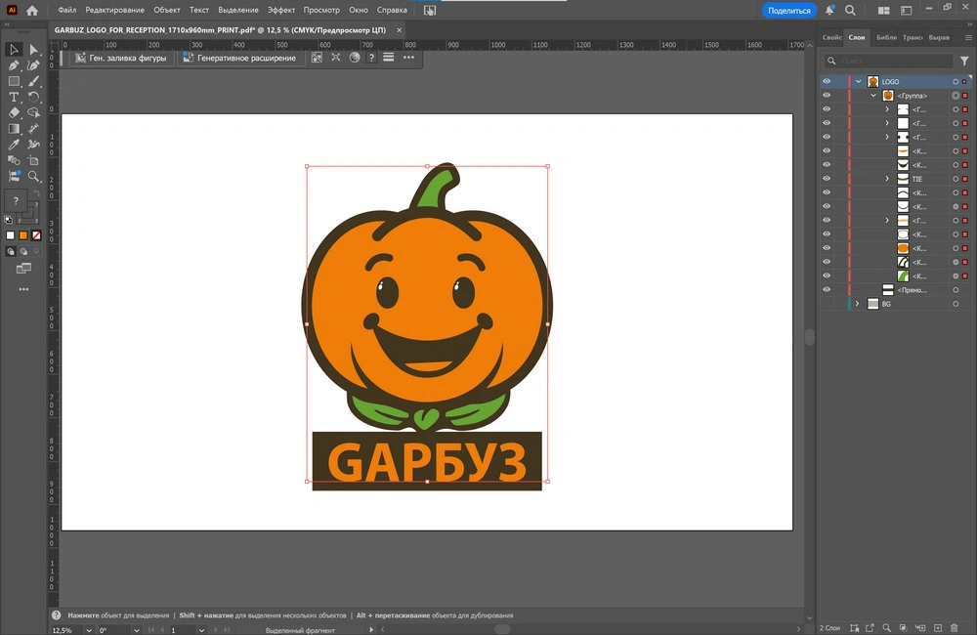Select the Pen tool
This screenshot has width=977, height=635.
tap(14, 65)
